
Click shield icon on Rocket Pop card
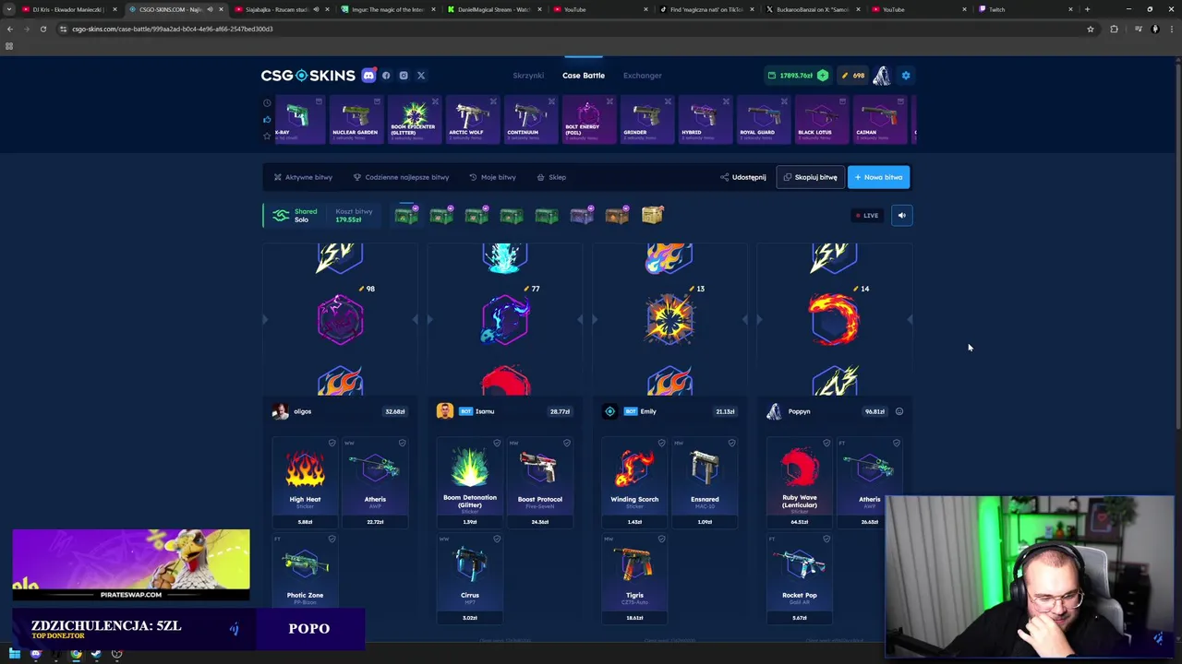point(826,539)
